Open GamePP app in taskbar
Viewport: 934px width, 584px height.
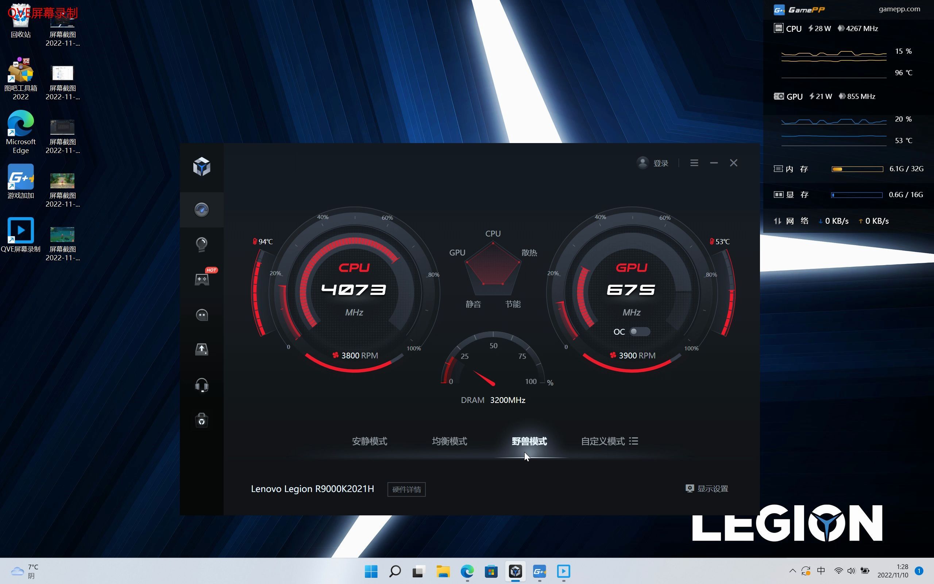coord(539,571)
